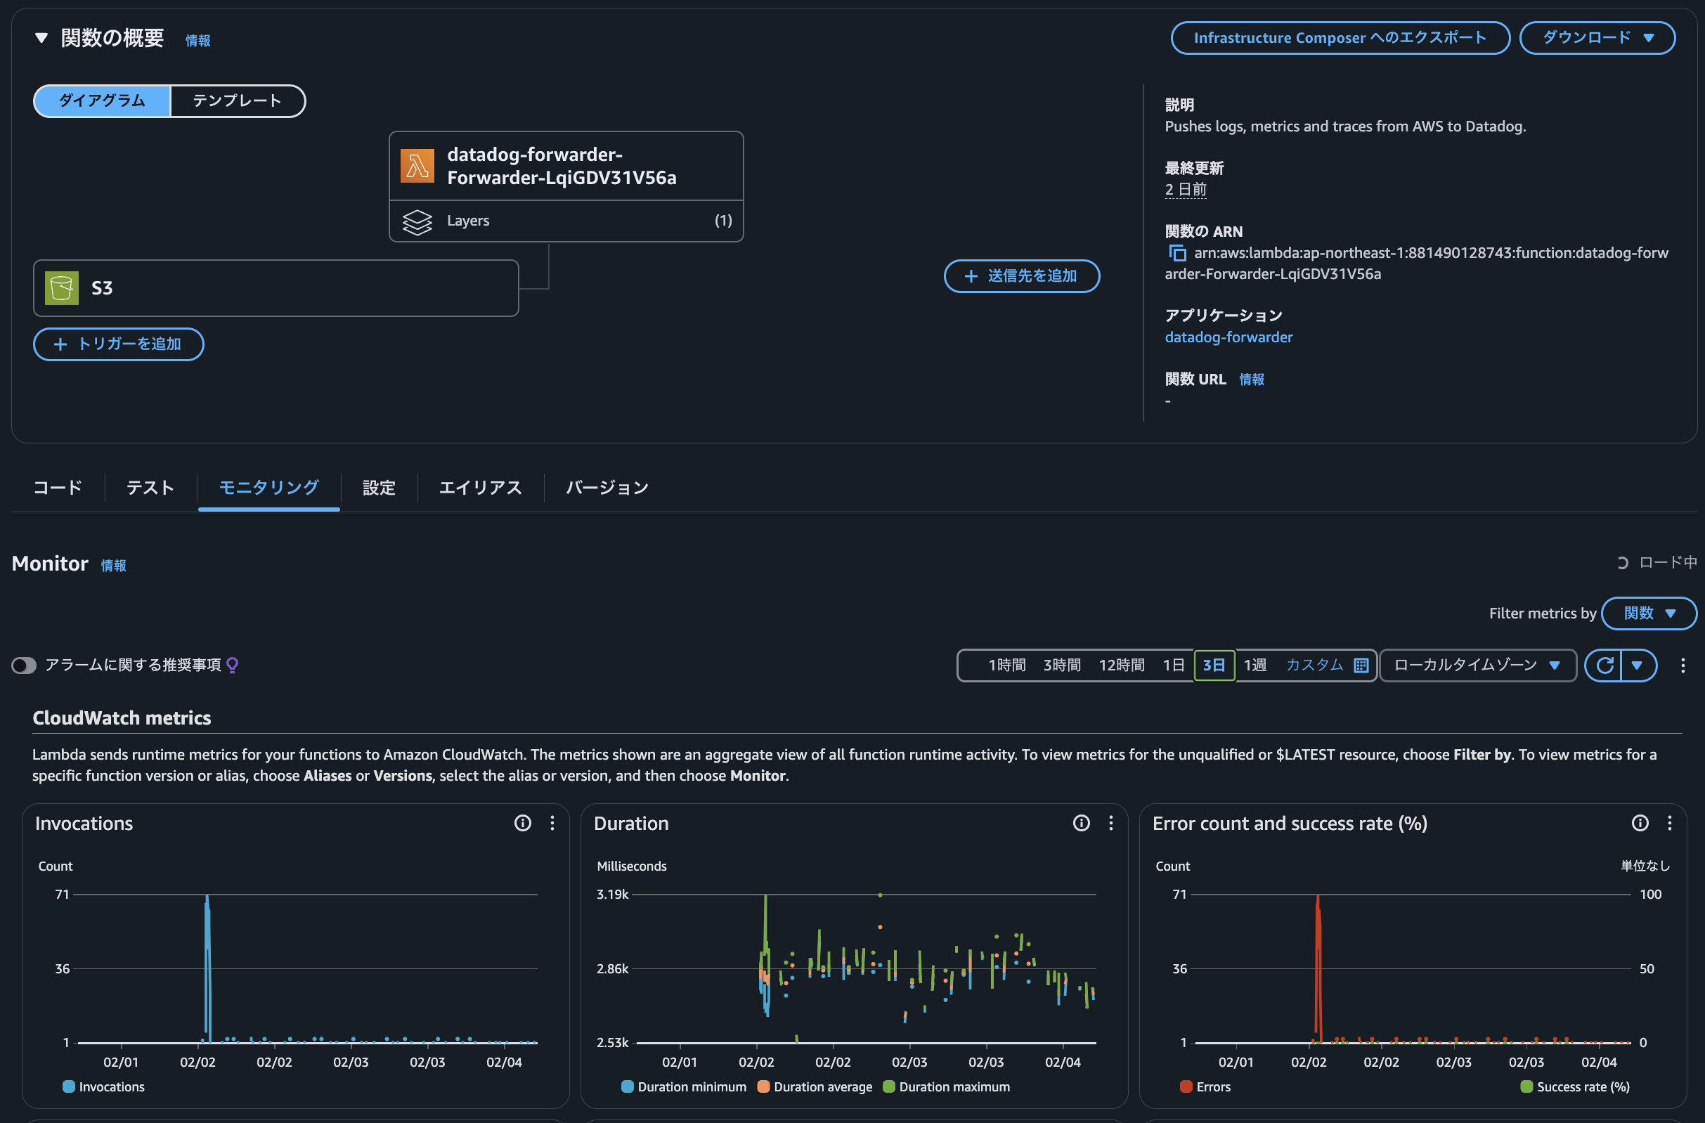Image resolution: width=1705 pixels, height=1123 pixels.
Task: Click the 2 日前 last updated text
Action: pos(1185,190)
